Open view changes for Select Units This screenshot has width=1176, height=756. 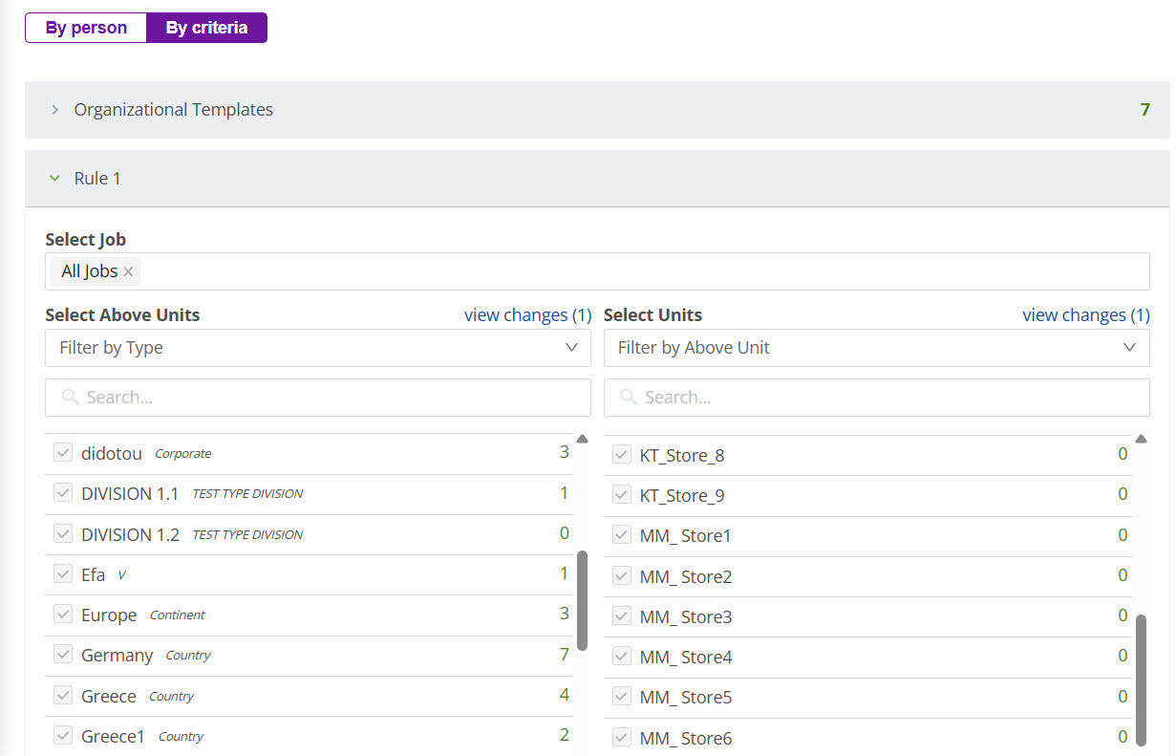(1085, 315)
